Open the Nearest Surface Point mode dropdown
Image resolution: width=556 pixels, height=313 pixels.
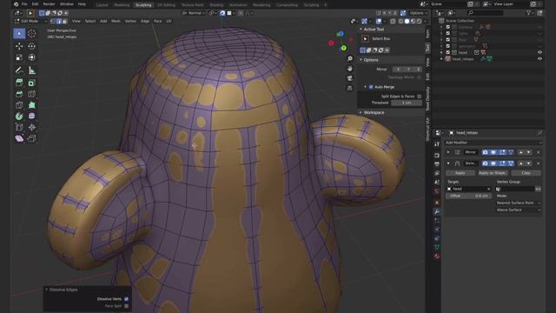point(519,203)
